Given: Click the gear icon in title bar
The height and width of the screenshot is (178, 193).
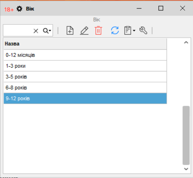Looking at the screenshot, I should (20, 9).
